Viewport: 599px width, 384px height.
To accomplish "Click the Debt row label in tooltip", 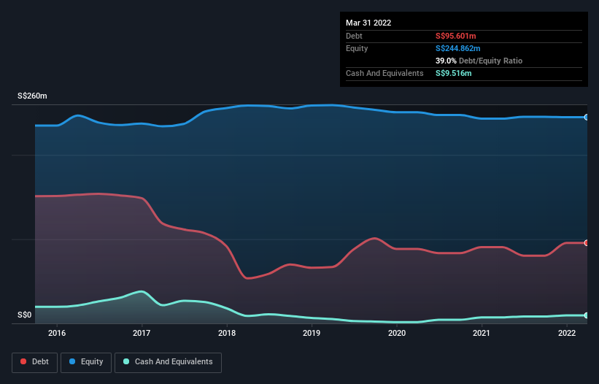I will (354, 36).
